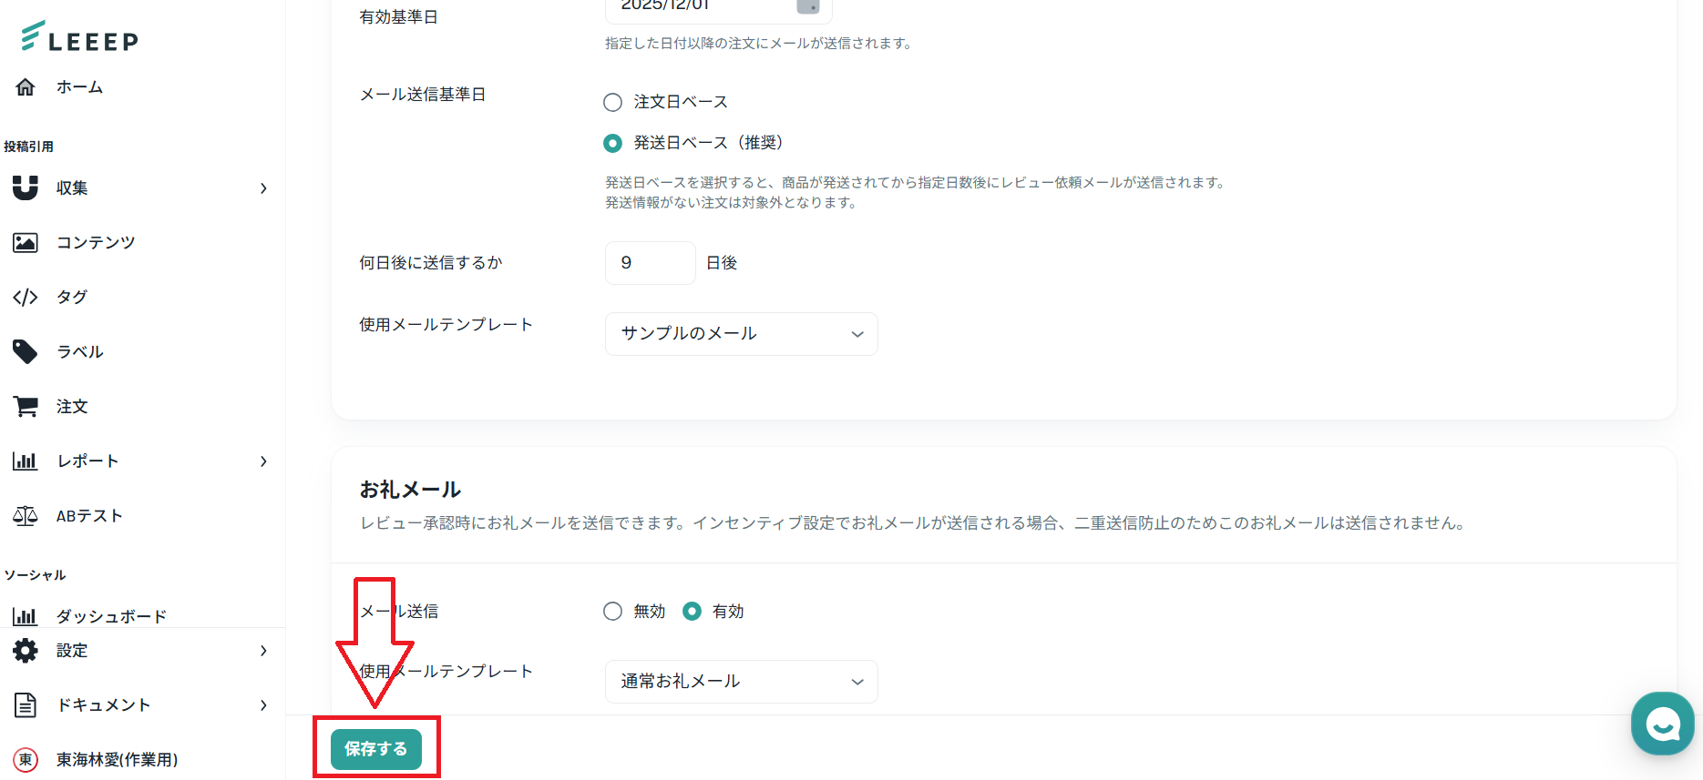Select the 注文日ベース radio option
Image resolution: width=1703 pixels, height=780 pixels.
click(613, 102)
